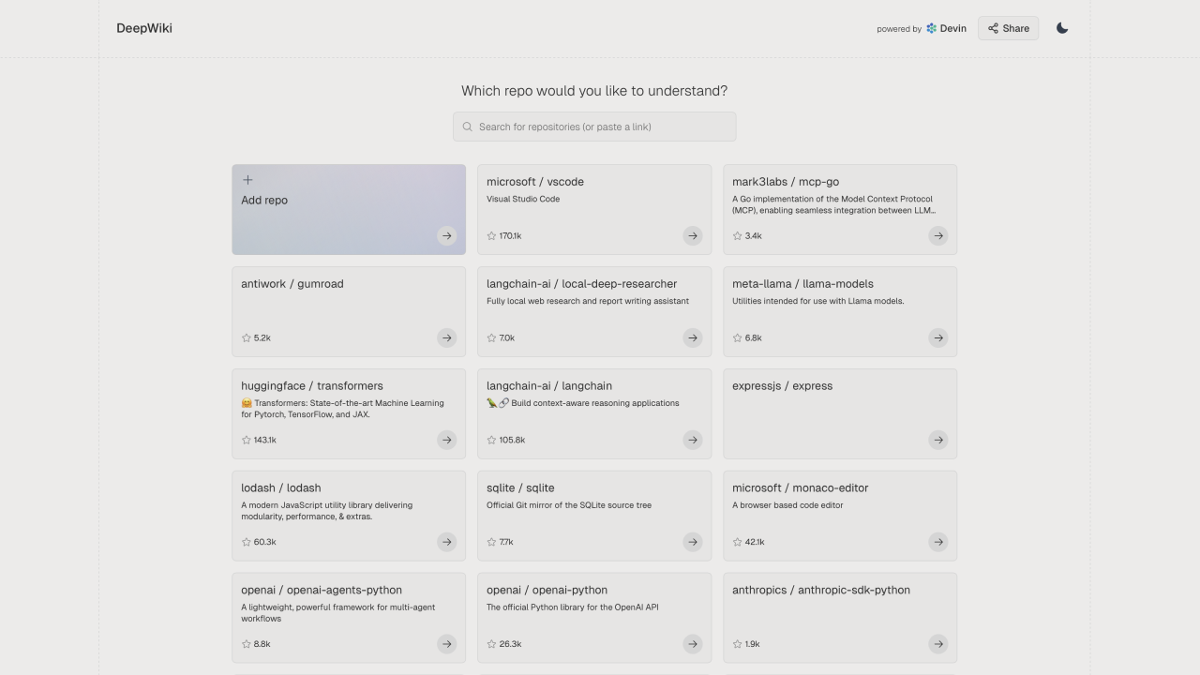Click the DeepWiki logo
Image resolution: width=1200 pixels, height=675 pixels.
(x=144, y=28)
